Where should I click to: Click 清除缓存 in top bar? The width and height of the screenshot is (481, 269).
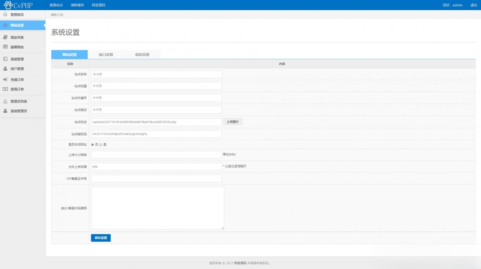[77, 5]
